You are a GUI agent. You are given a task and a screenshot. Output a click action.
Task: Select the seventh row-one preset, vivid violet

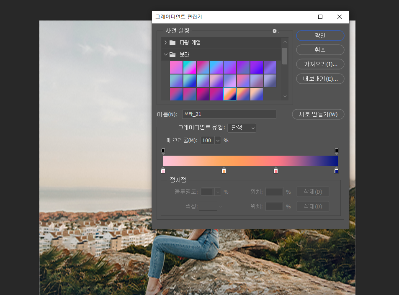257,67
